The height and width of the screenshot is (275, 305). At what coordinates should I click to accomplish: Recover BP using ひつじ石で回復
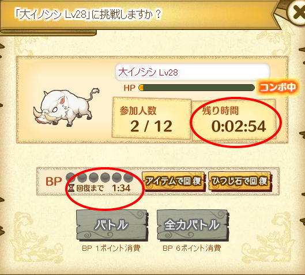click(x=240, y=181)
